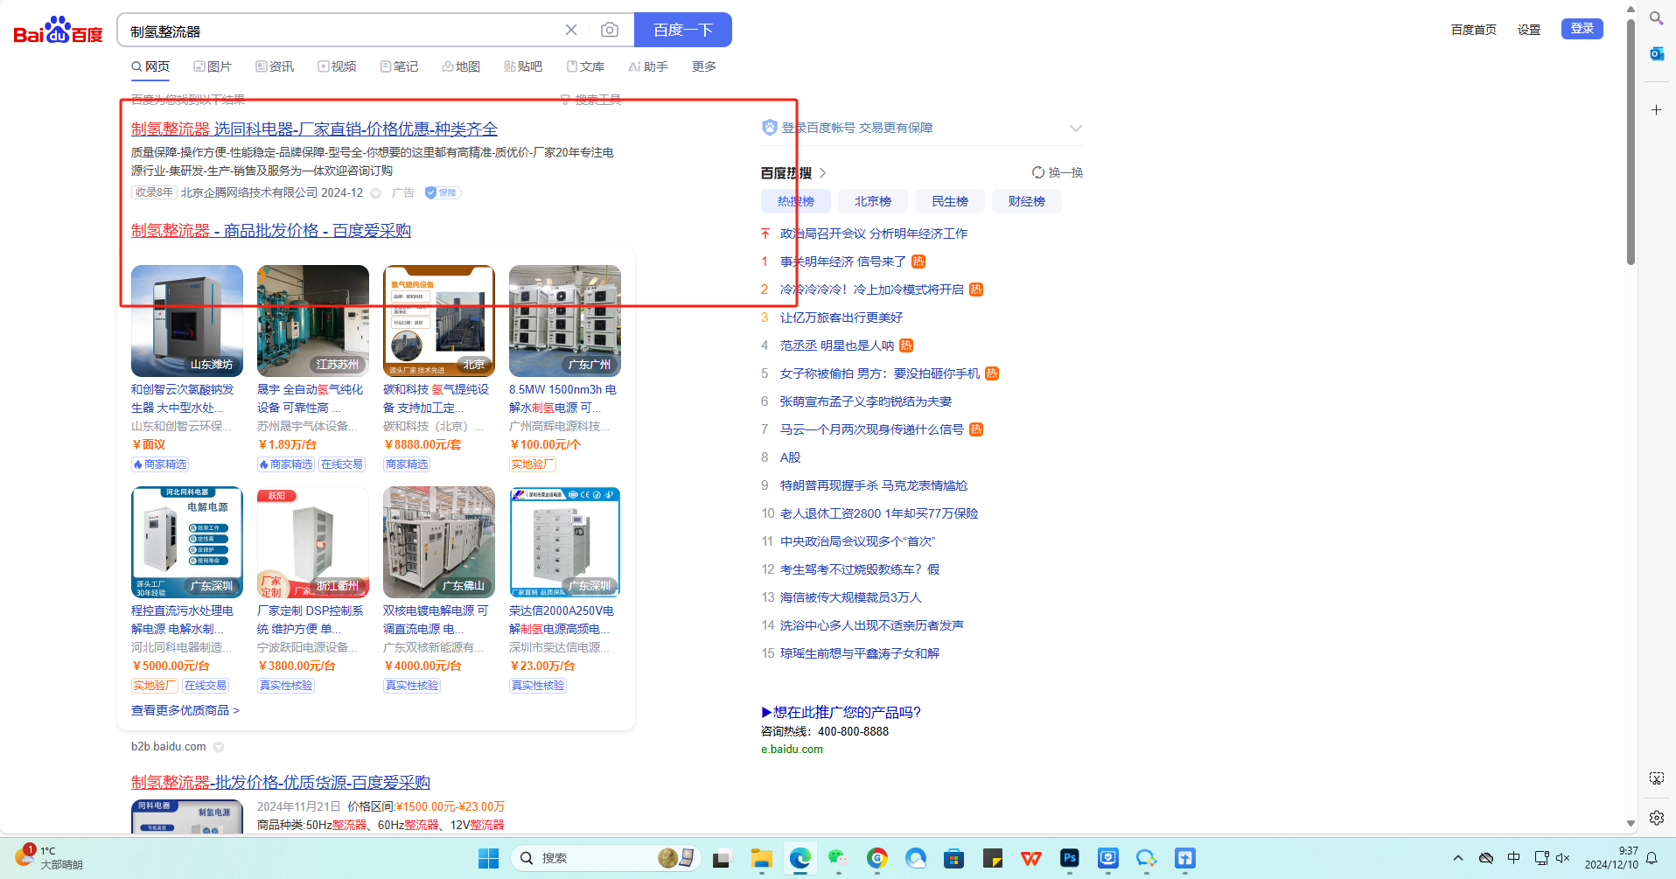
Task: Click the taskbar 搜索 search box
Action: 605,858
